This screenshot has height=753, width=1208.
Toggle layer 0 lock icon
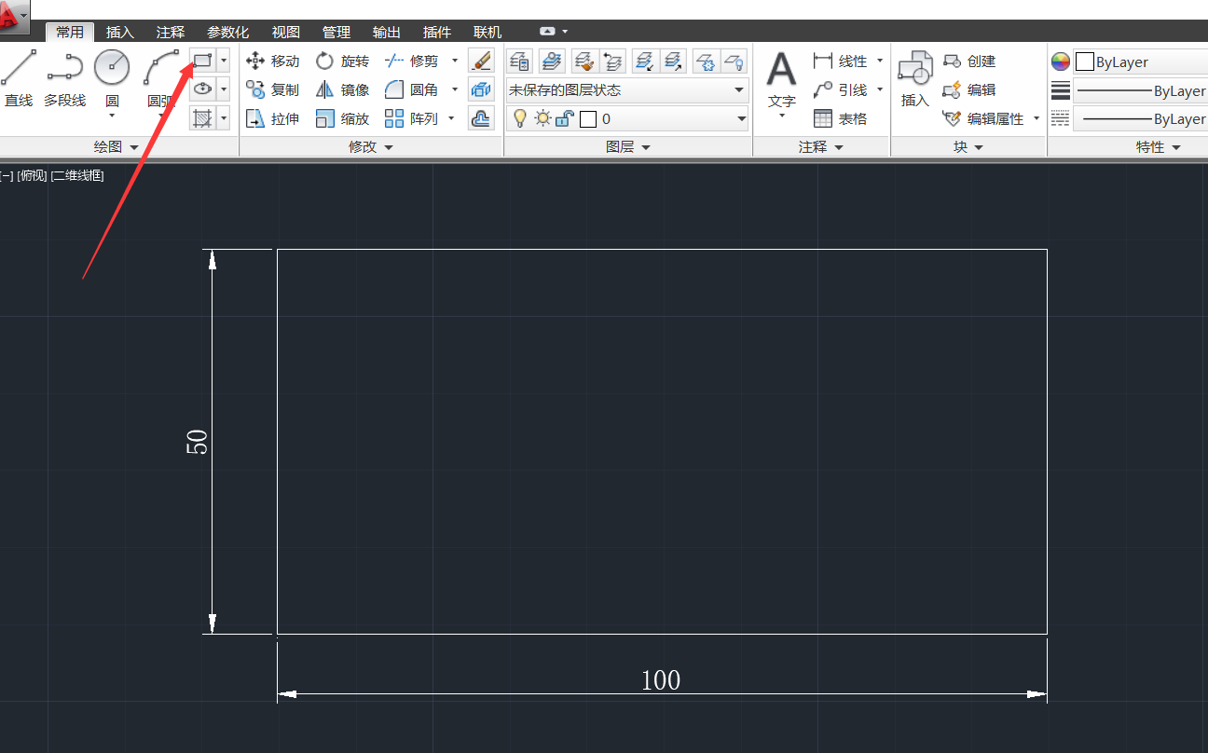click(x=564, y=118)
